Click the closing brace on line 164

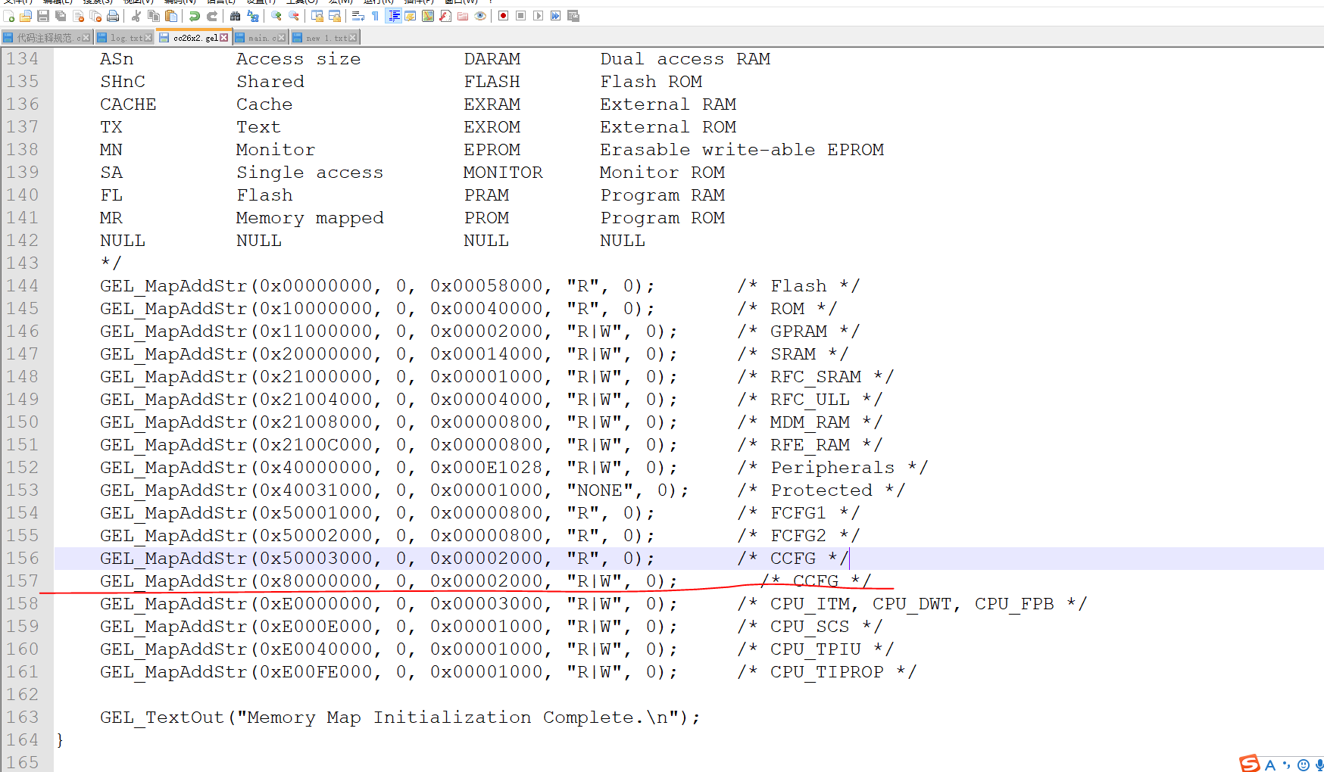[60, 740]
